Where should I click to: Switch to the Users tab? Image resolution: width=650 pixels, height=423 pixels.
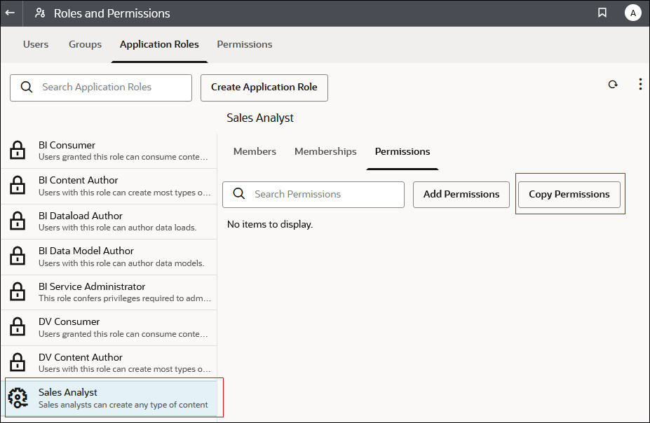click(x=36, y=44)
